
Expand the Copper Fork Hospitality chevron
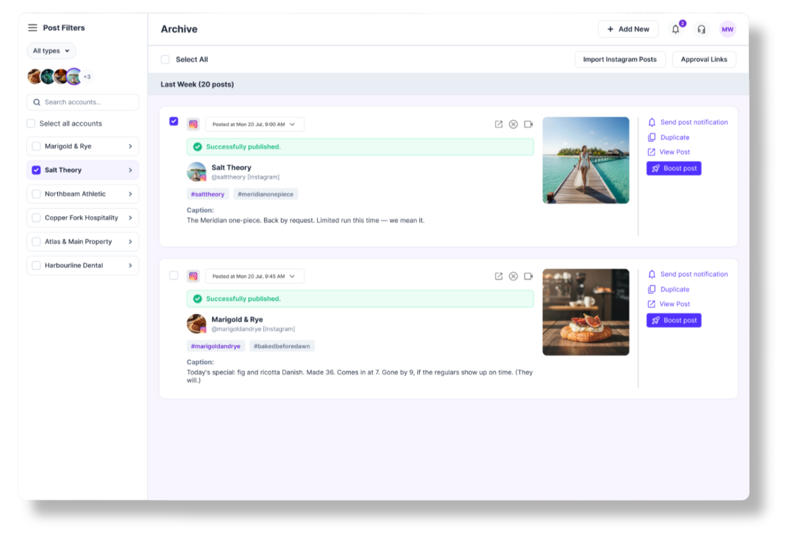tap(130, 218)
